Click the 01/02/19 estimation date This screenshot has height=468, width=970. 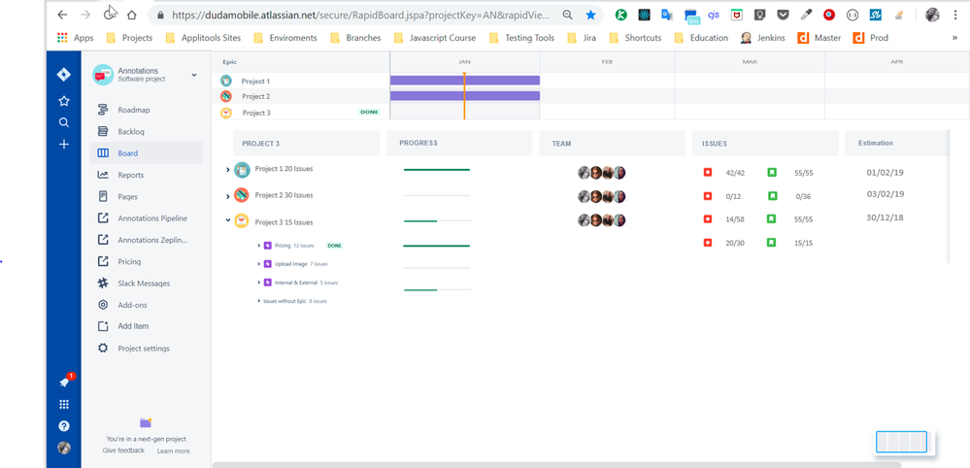pyautogui.click(x=886, y=173)
